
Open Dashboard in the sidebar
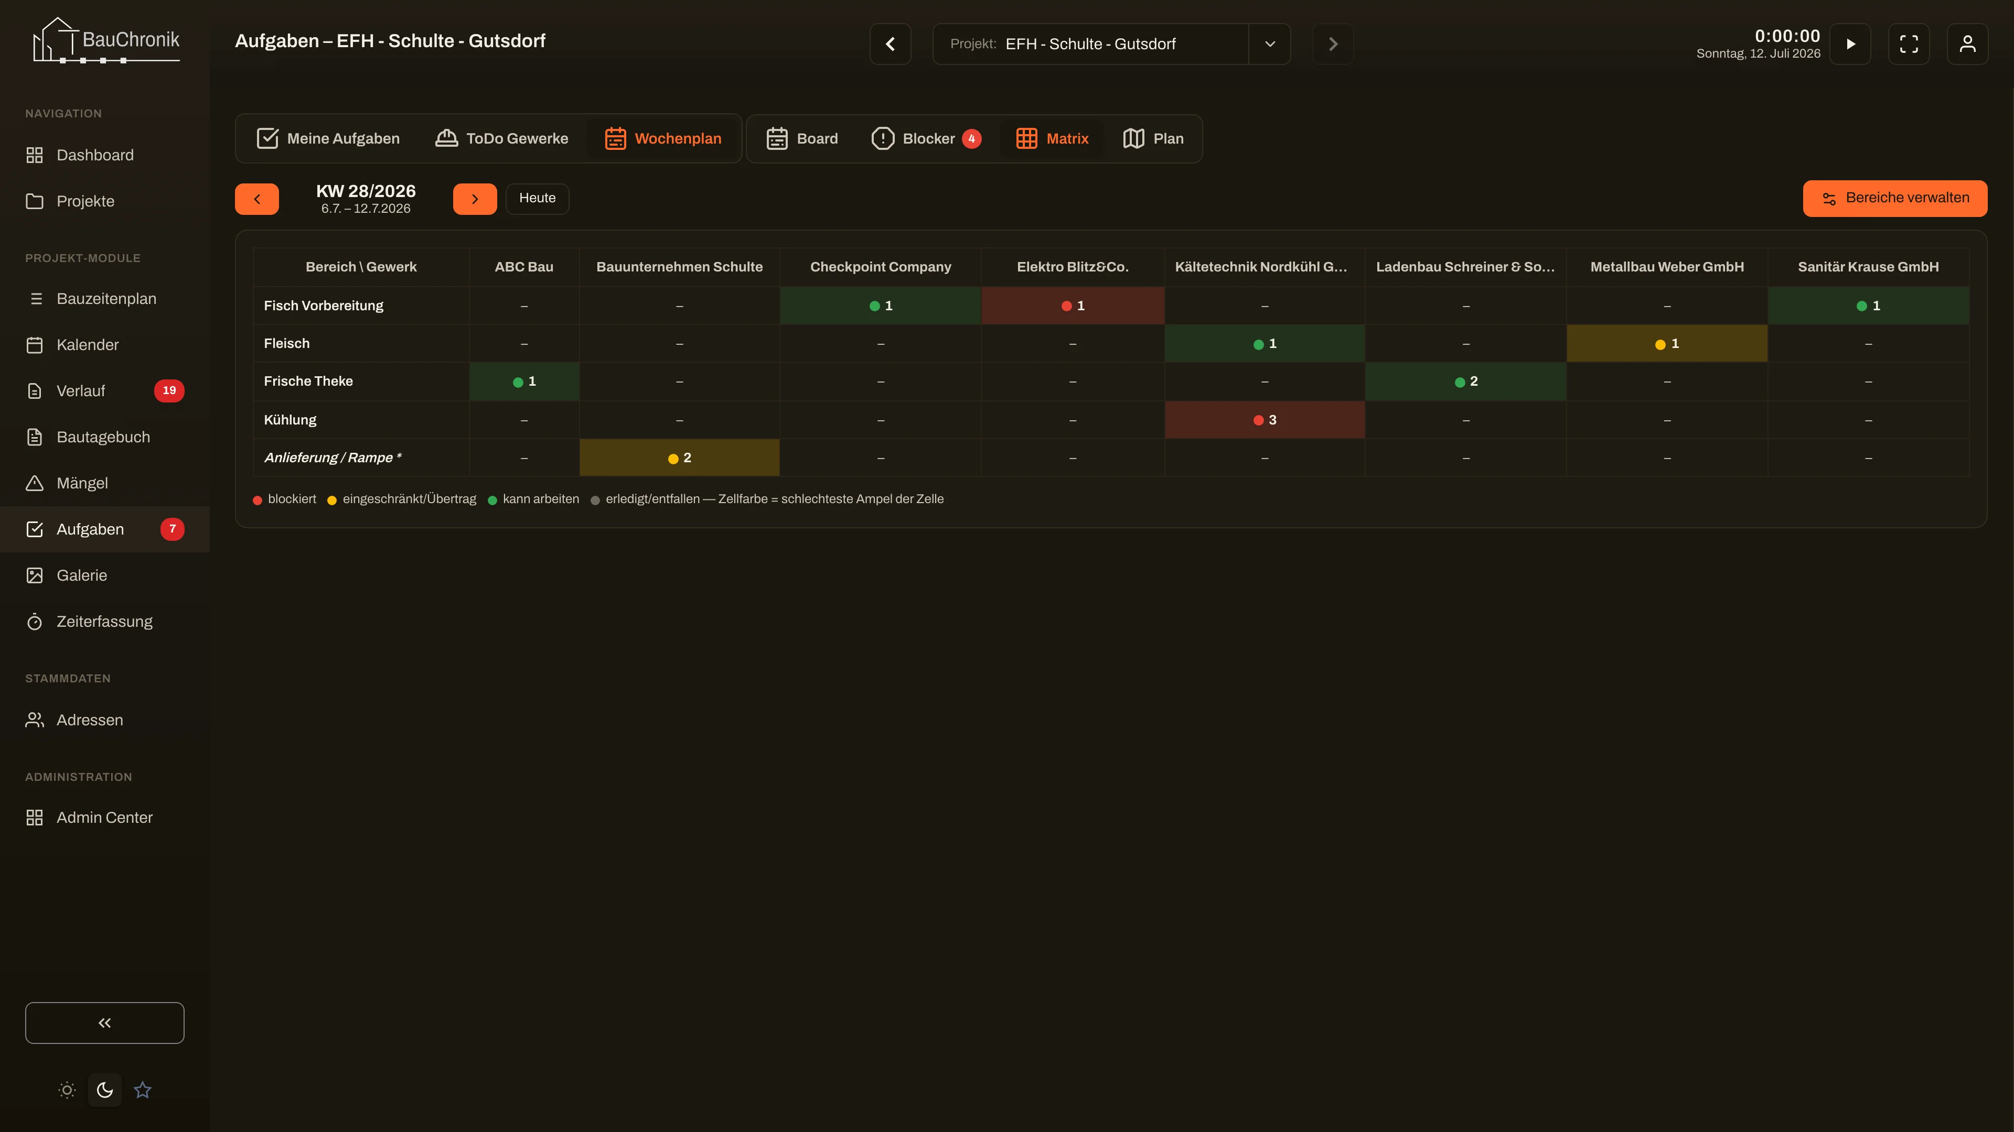pyautogui.click(x=105, y=155)
